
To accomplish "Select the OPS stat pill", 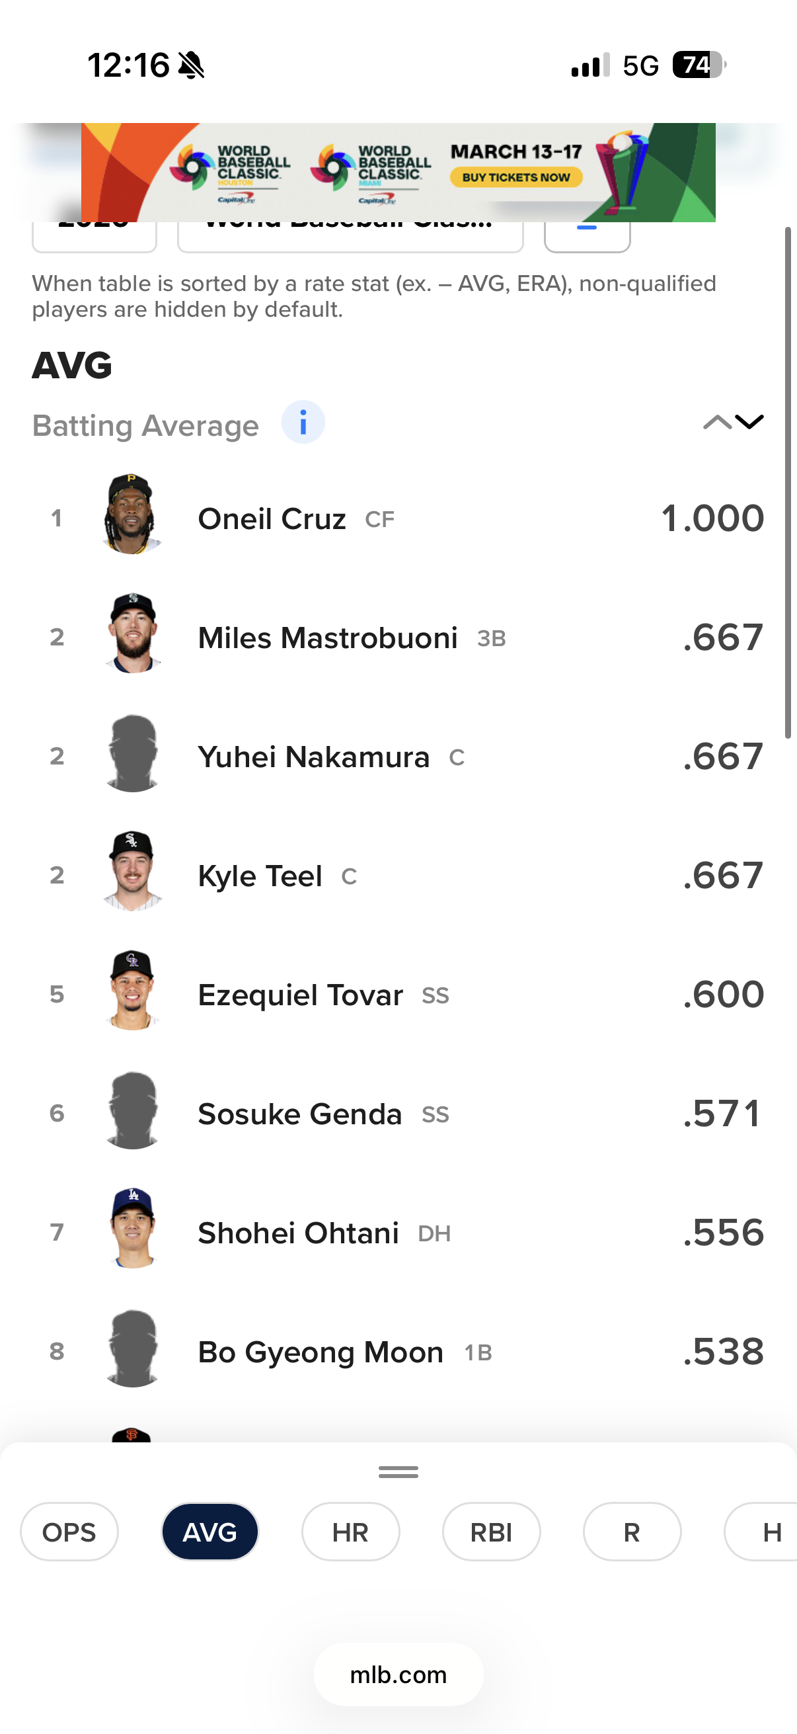I will [x=69, y=1532].
